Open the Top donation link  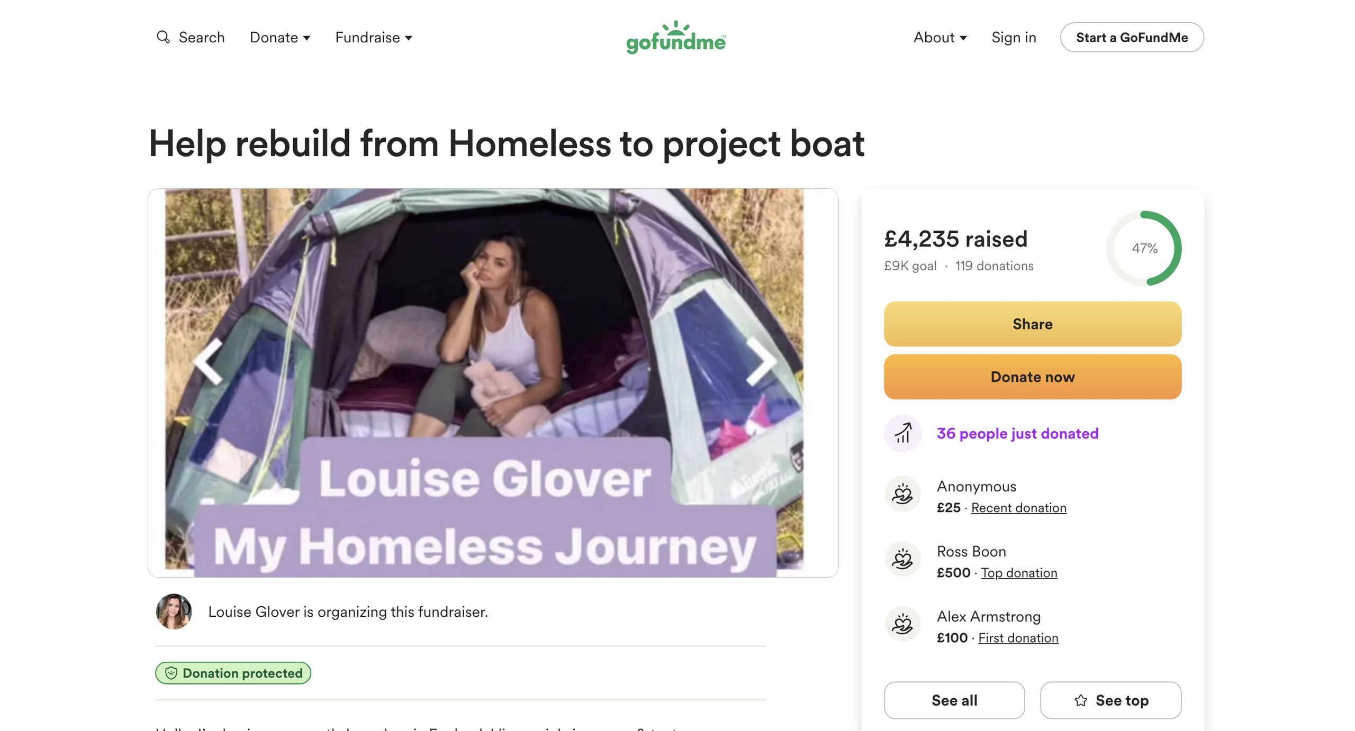click(1019, 573)
